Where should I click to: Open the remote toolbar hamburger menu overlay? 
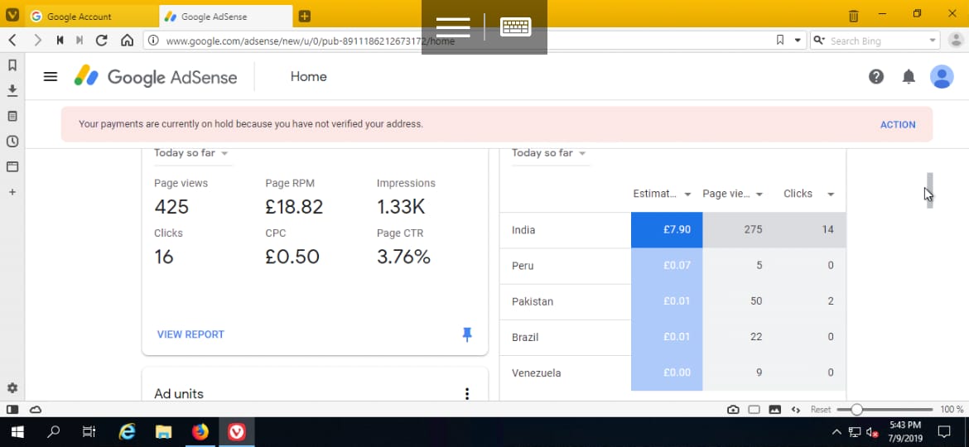[x=453, y=27]
